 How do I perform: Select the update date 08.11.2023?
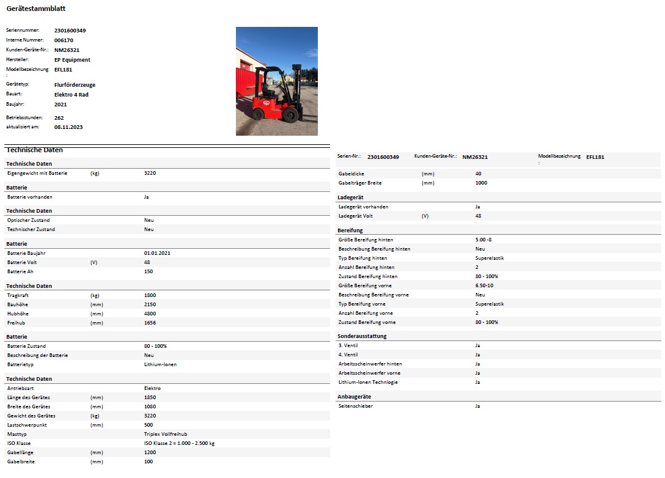(x=68, y=127)
